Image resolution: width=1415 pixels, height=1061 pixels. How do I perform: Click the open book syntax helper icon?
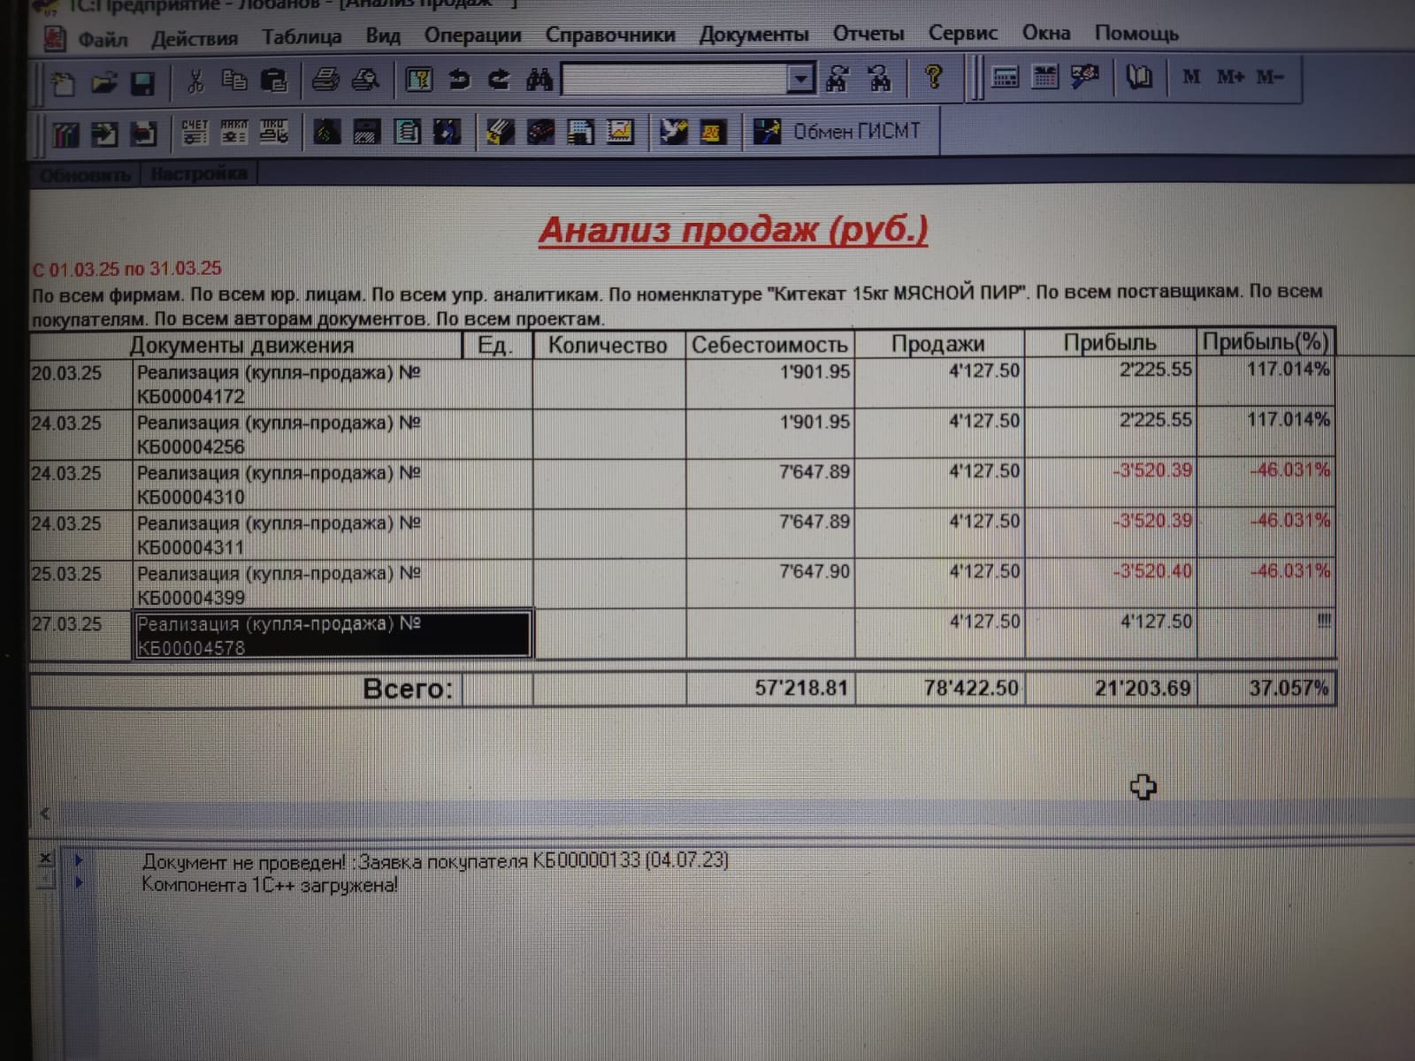[x=1138, y=78]
